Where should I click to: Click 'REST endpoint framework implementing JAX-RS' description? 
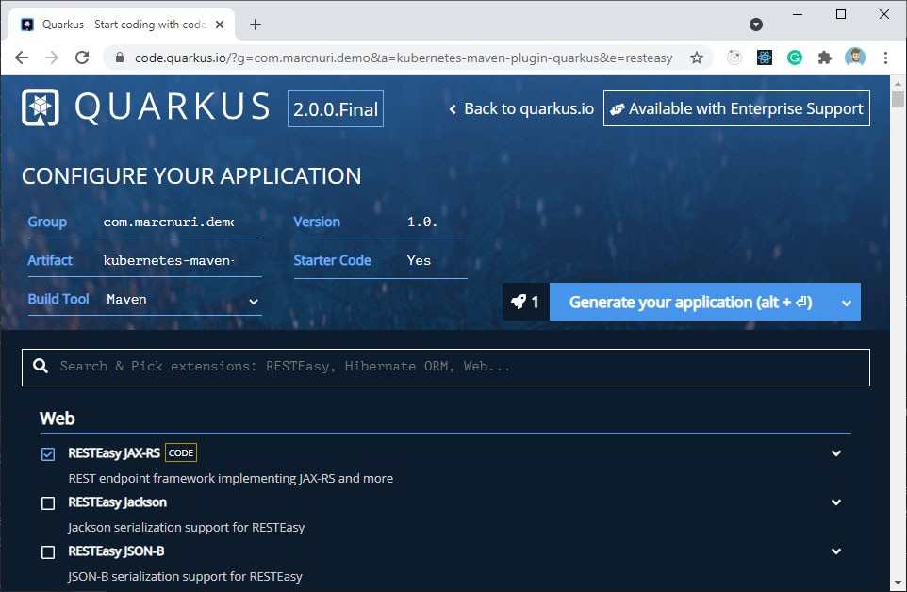231,479
